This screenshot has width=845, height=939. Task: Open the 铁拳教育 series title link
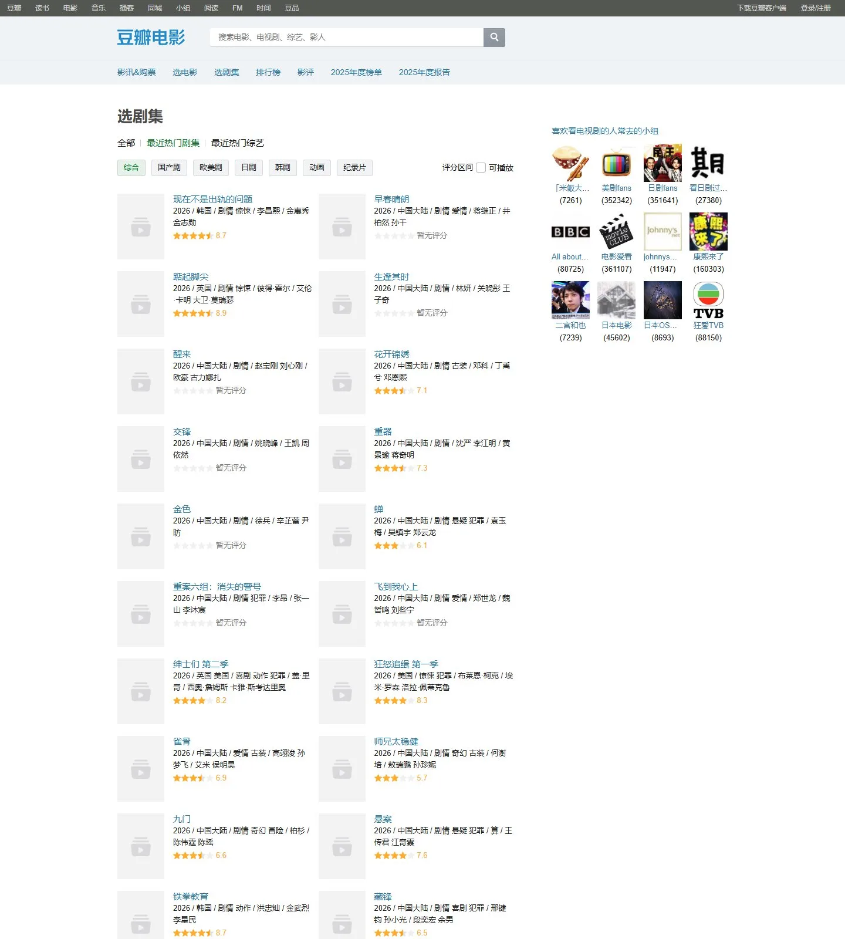[x=191, y=896]
